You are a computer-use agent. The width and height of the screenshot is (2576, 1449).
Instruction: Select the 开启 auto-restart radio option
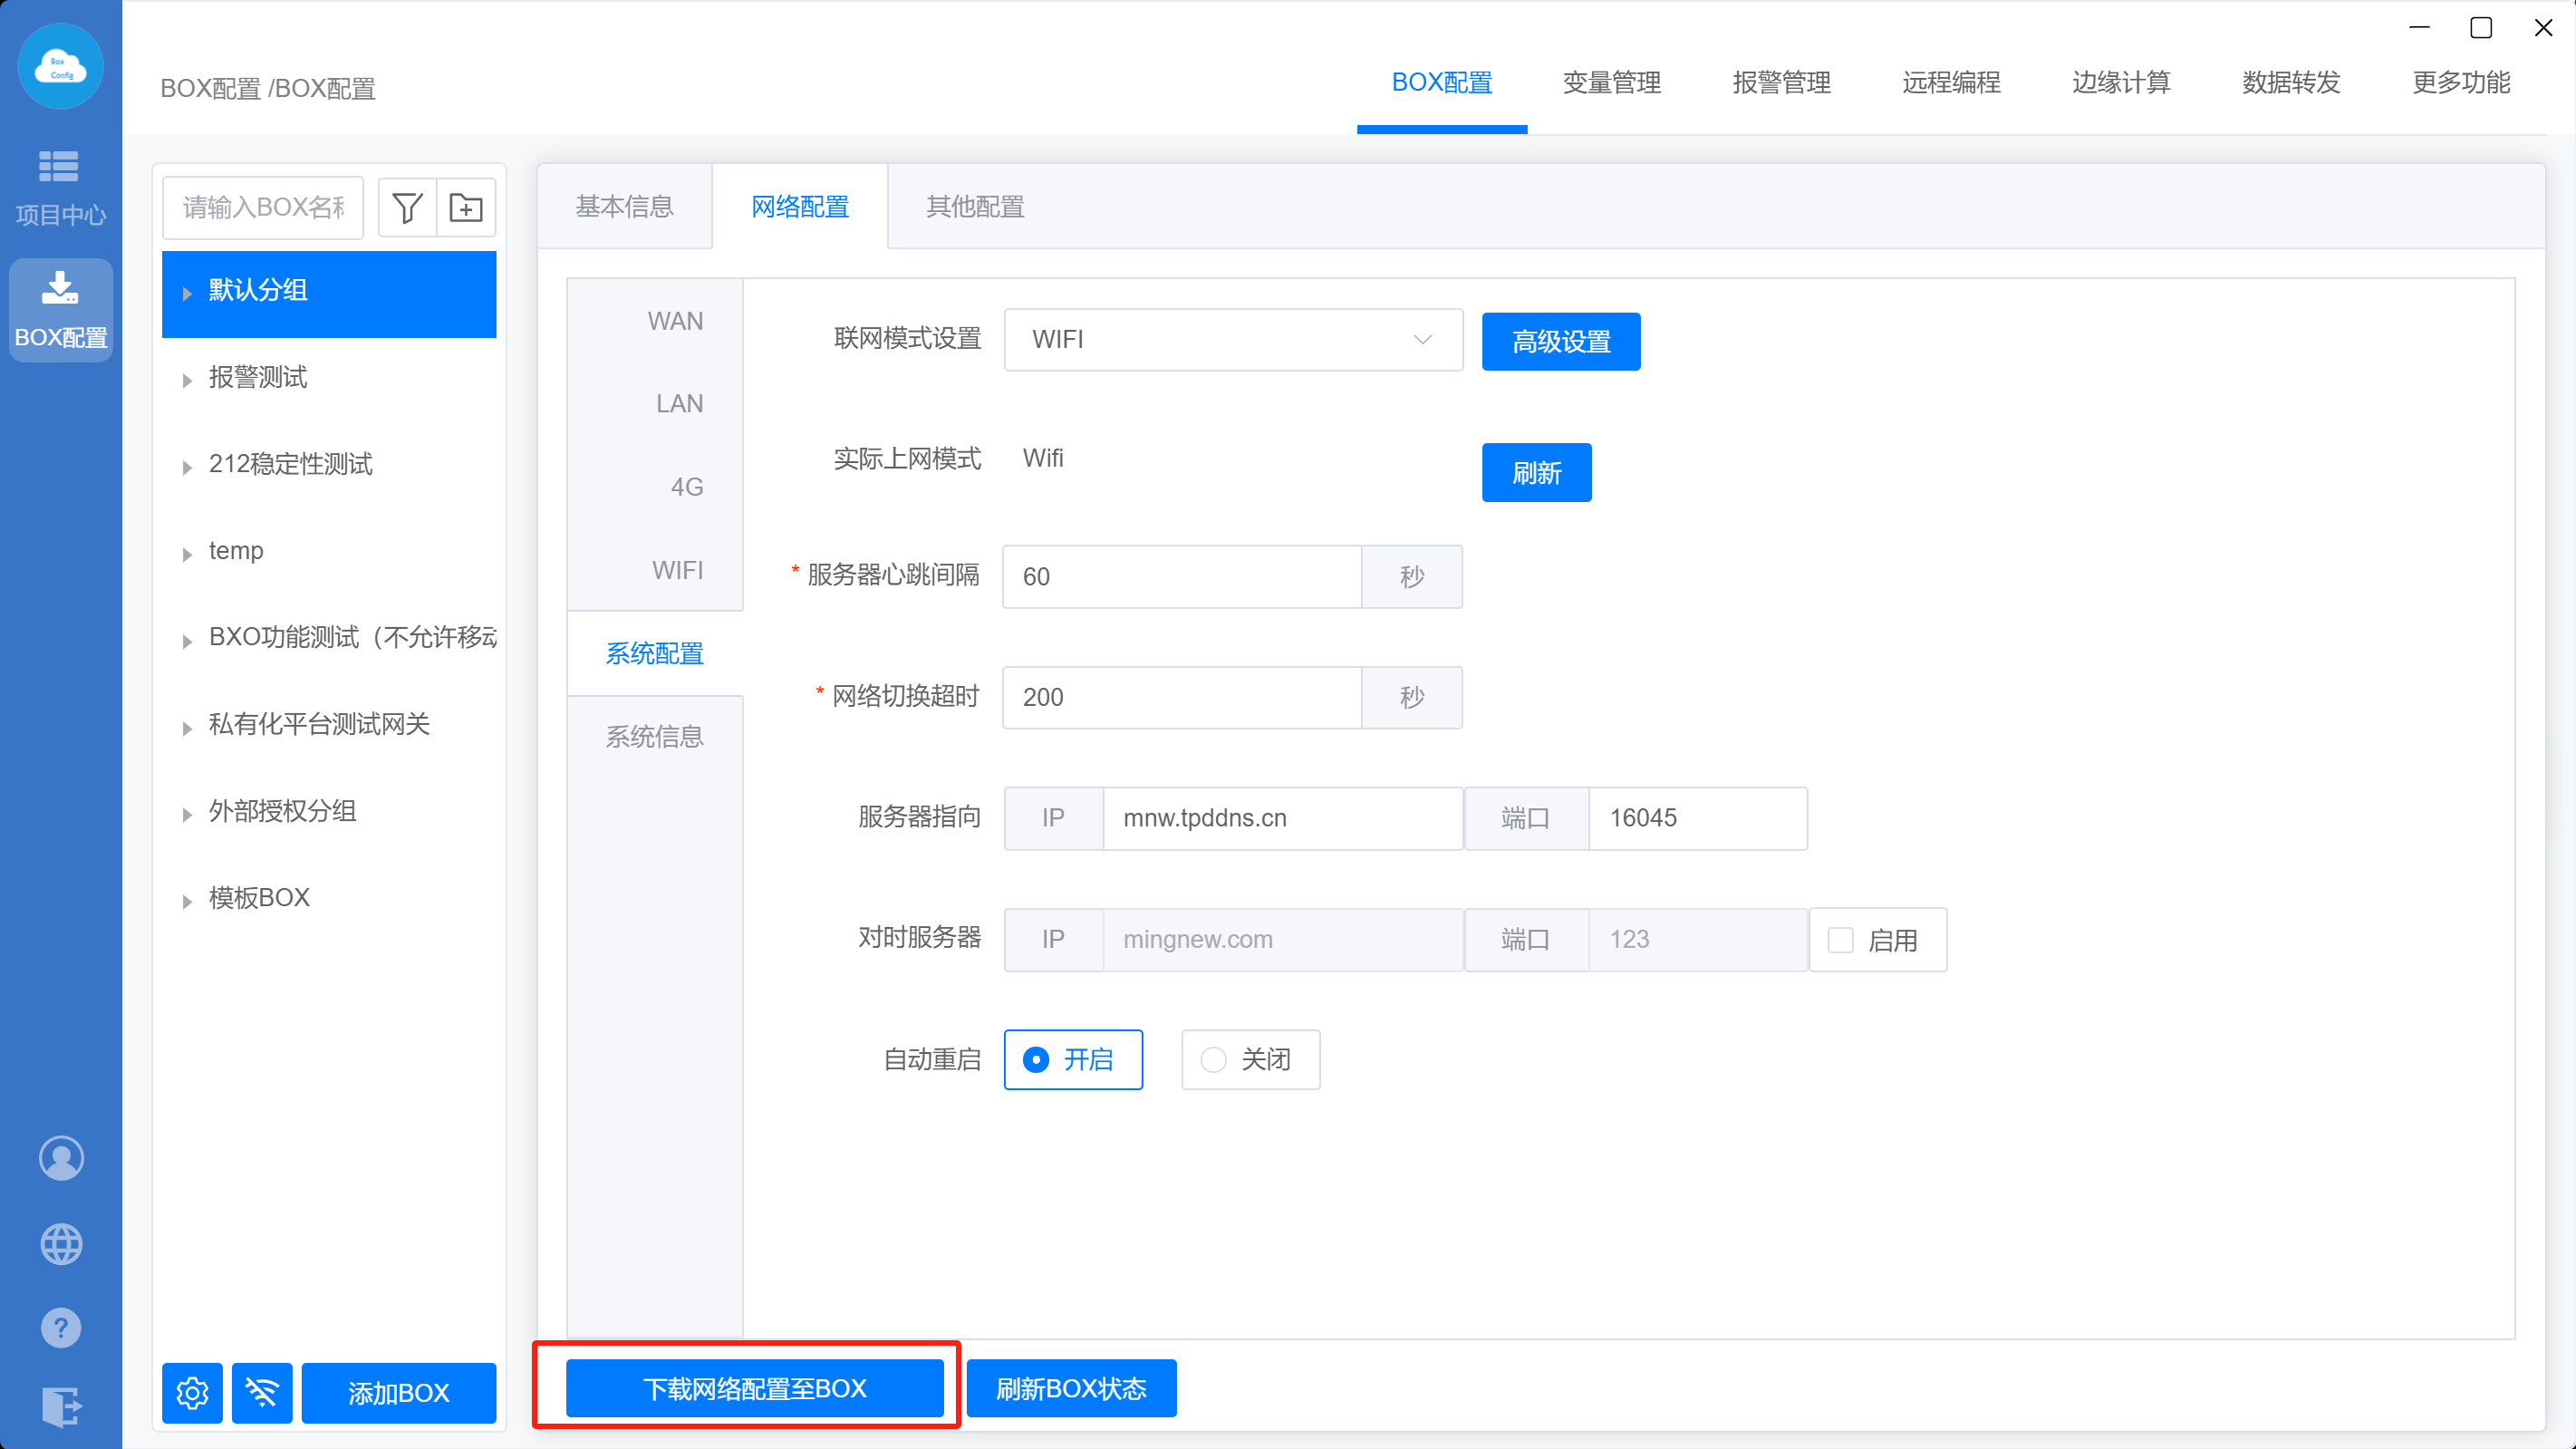click(1073, 1059)
